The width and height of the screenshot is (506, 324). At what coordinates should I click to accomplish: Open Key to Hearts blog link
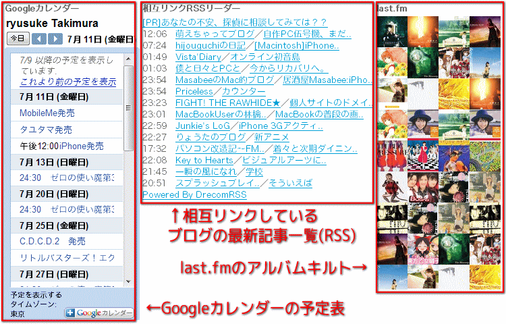tap(204, 161)
